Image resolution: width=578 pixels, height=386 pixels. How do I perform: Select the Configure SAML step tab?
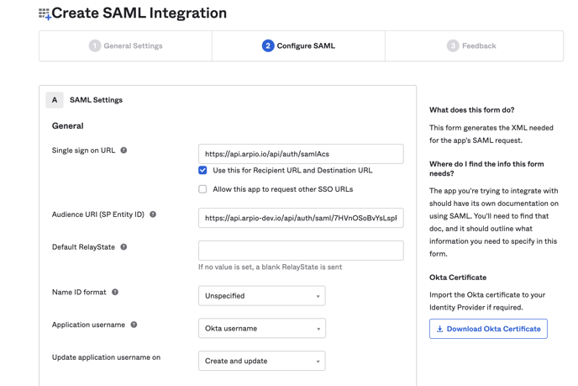tap(298, 45)
